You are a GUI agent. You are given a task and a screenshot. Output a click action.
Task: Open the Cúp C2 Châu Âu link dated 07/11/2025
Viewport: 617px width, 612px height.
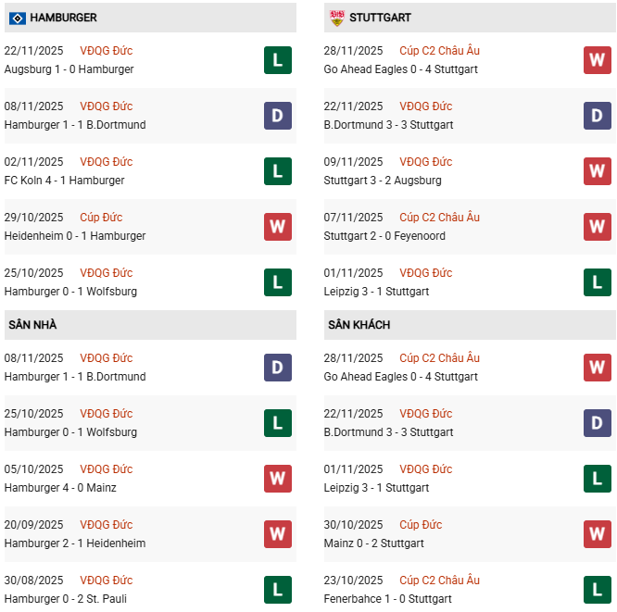coord(439,218)
